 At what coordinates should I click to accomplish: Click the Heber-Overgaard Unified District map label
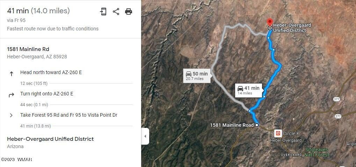pyautogui.click(x=292, y=28)
